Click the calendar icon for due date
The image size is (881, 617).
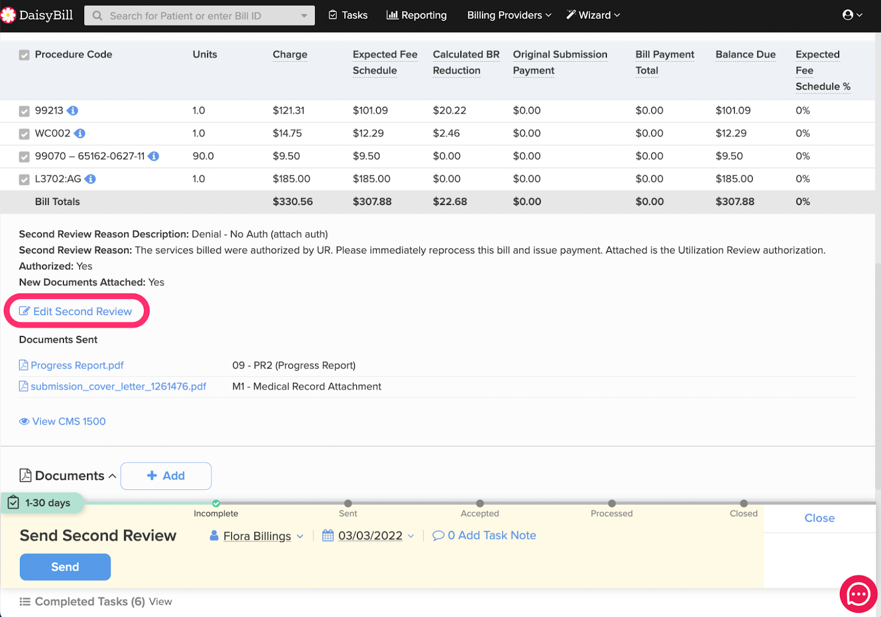click(x=328, y=535)
